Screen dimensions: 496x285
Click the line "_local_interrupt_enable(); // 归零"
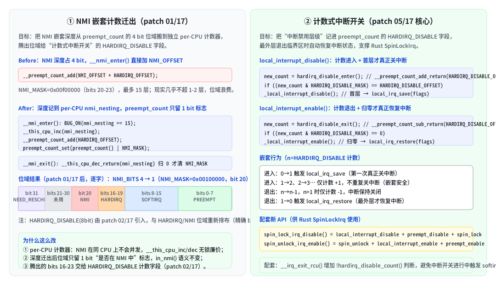click(x=349, y=142)
